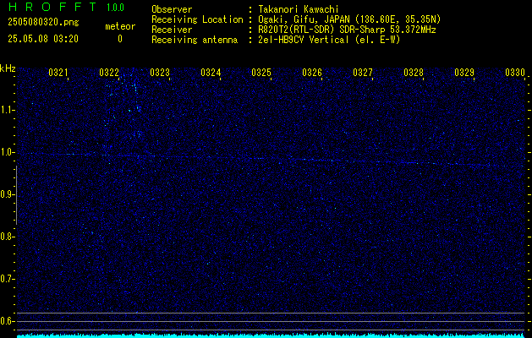Click time marker 0322

(x=109, y=73)
